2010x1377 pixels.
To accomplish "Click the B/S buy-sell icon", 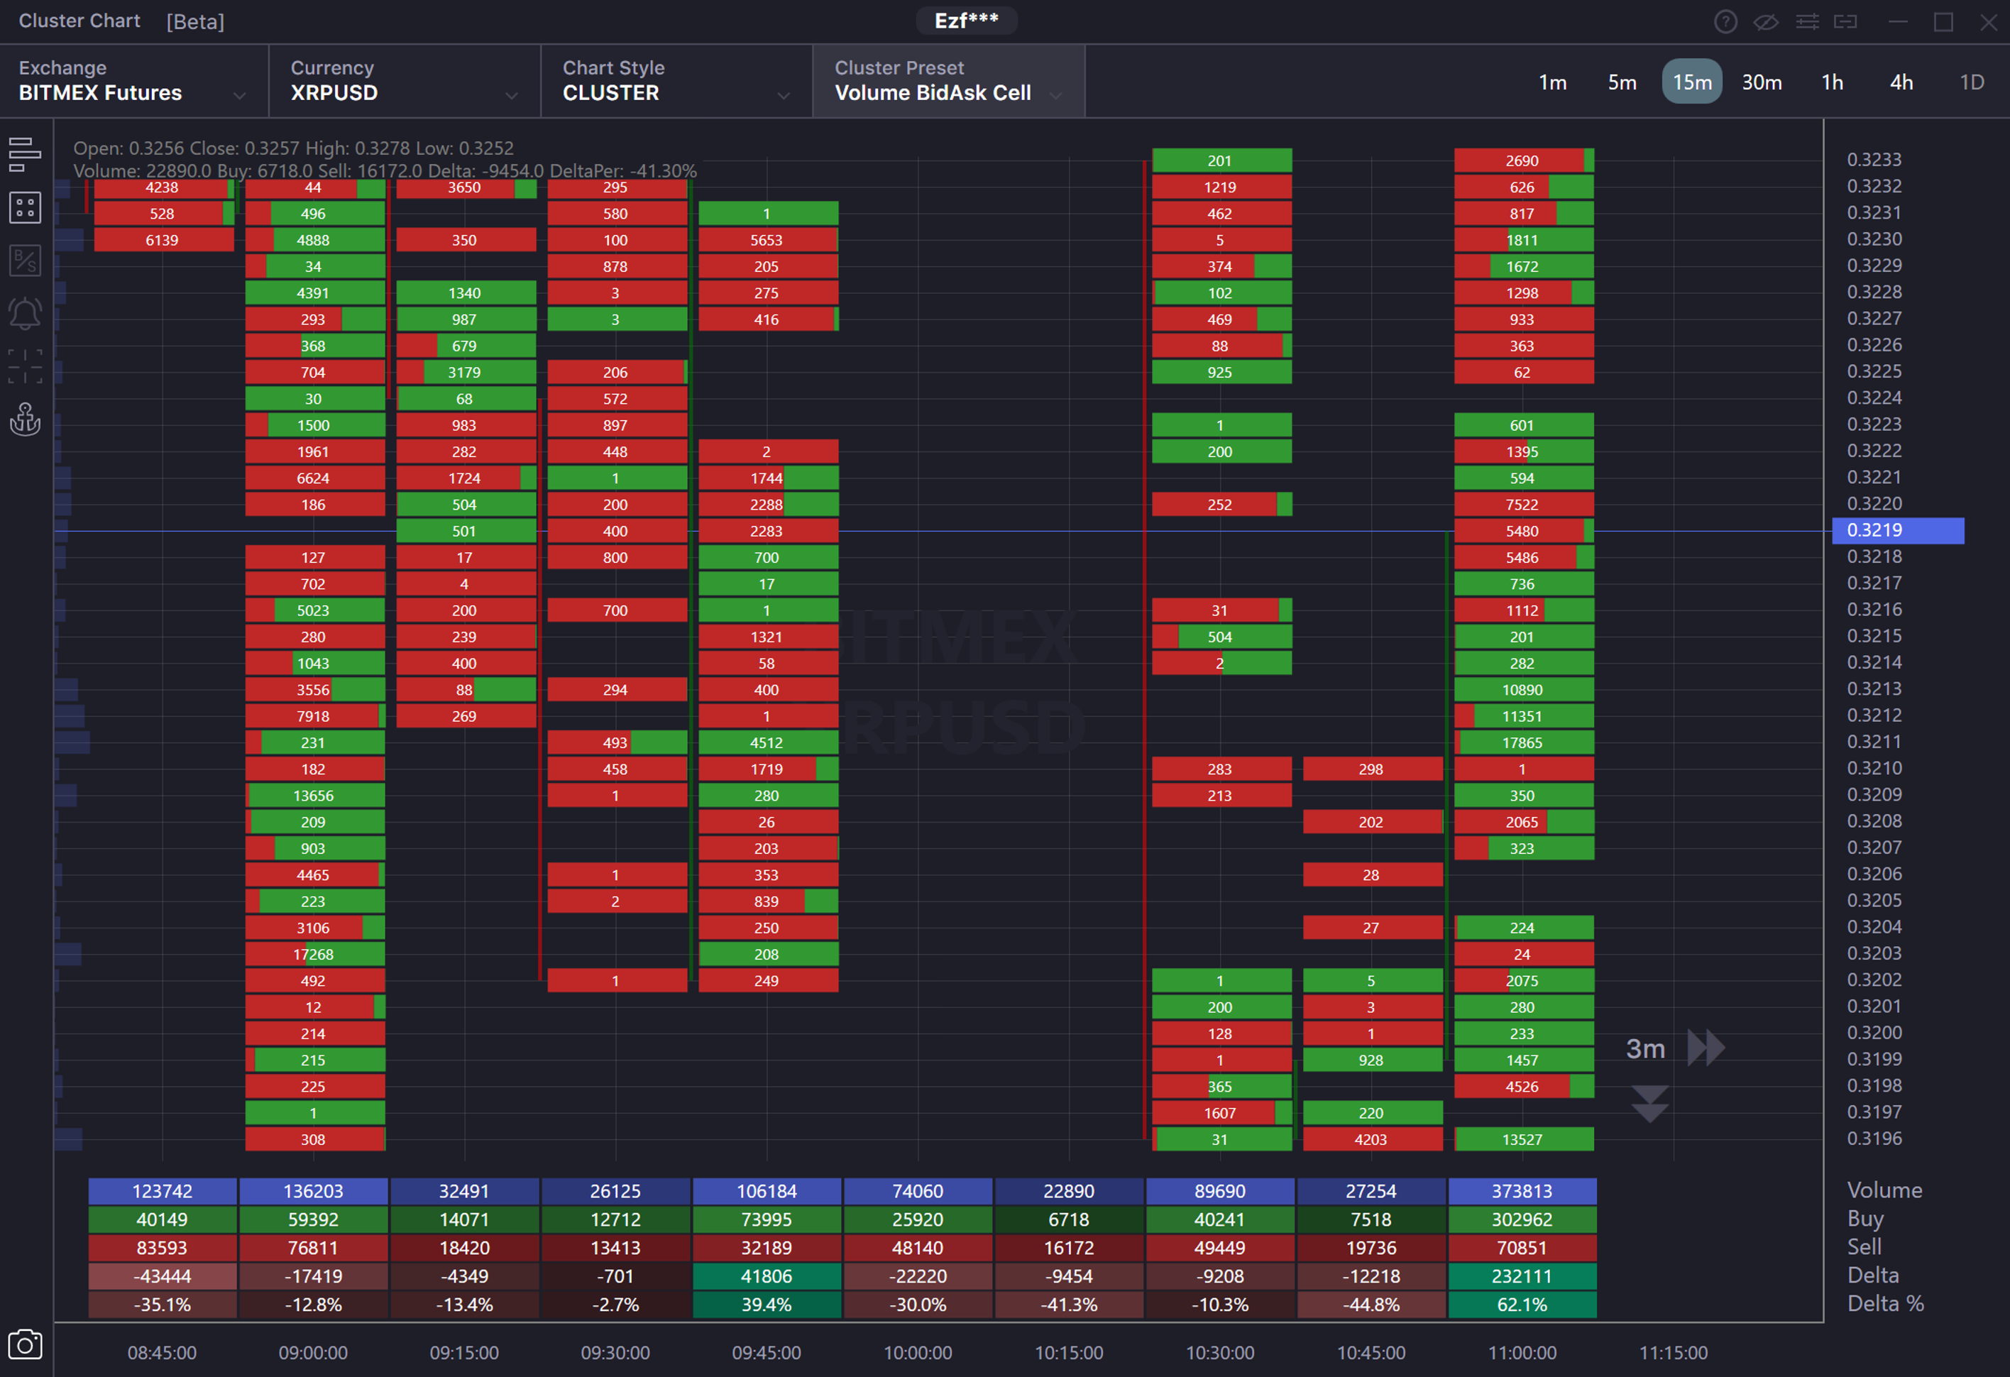I will coord(24,260).
